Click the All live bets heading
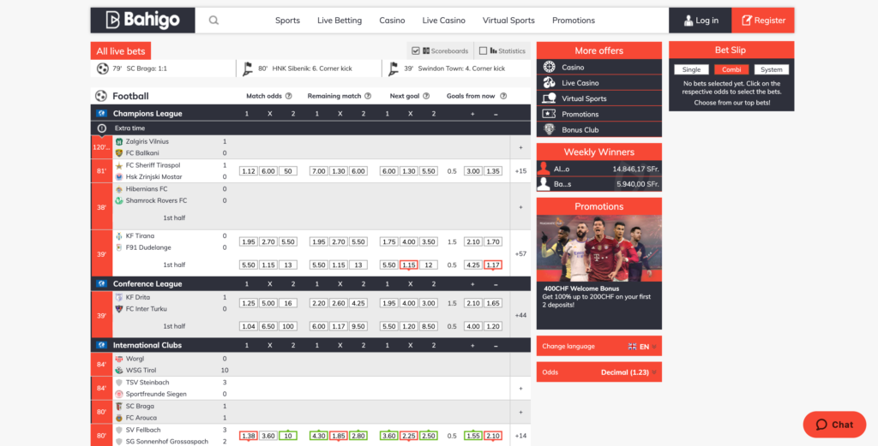 pos(120,51)
